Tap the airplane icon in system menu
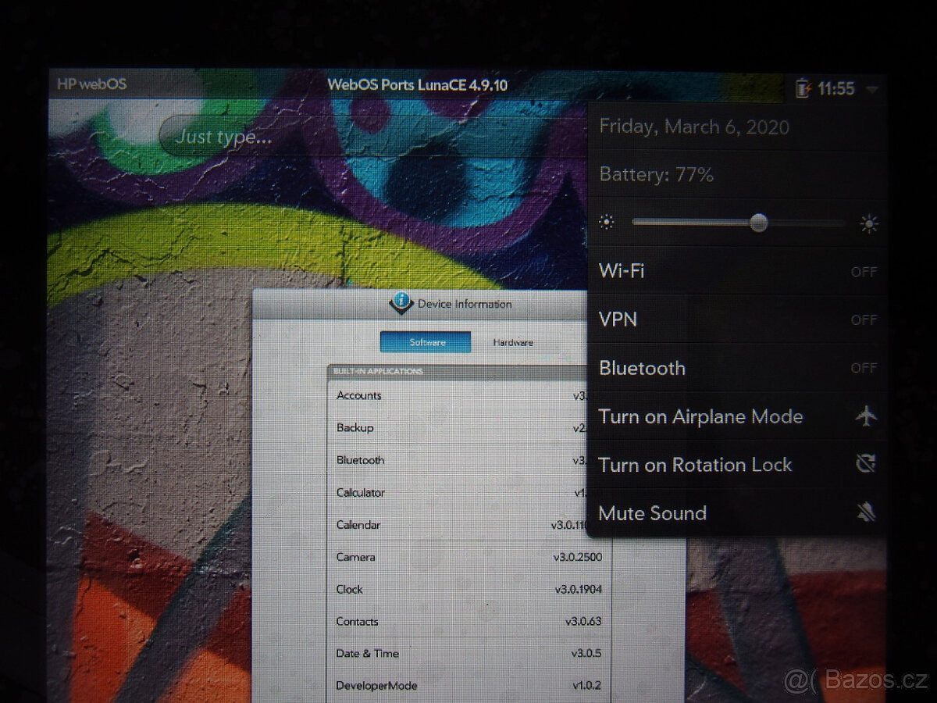Viewport: 937px width, 703px height. click(866, 416)
